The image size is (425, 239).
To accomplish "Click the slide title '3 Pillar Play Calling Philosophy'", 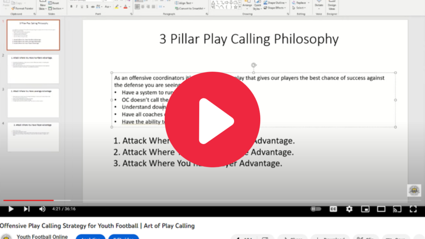I will coord(249,39).
